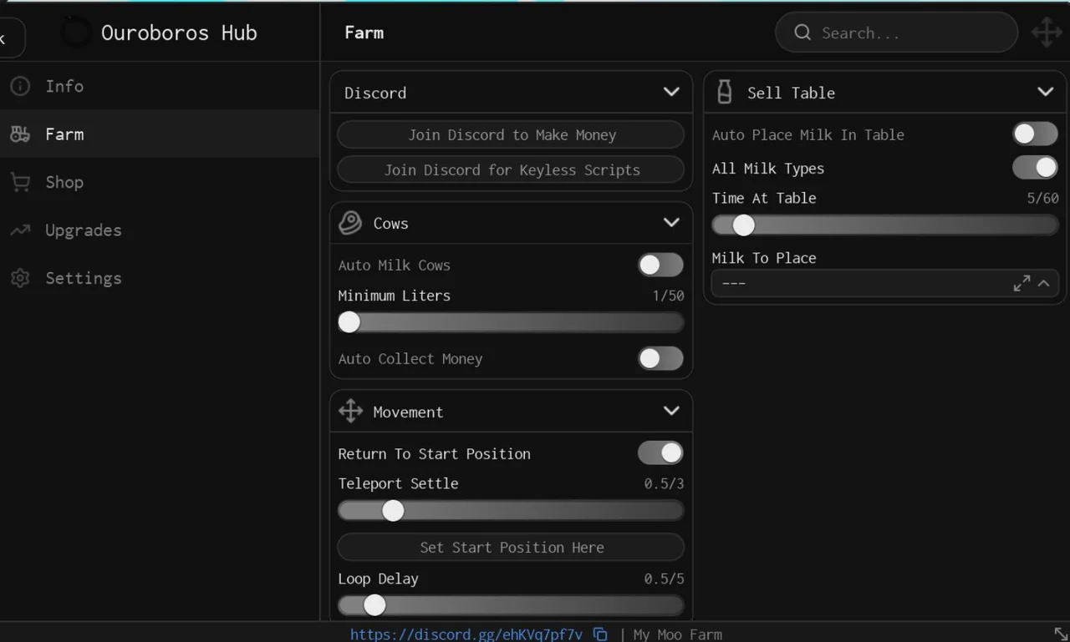Click the milk bottle icon in Sell Table header
The image size is (1070, 642).
(725, 92)
